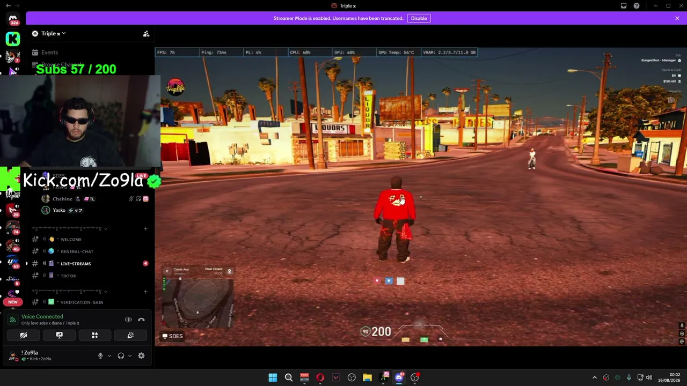Click the map marker icon above the minimap
Viewport: 687px width, 386px height.
coord(229,271)
